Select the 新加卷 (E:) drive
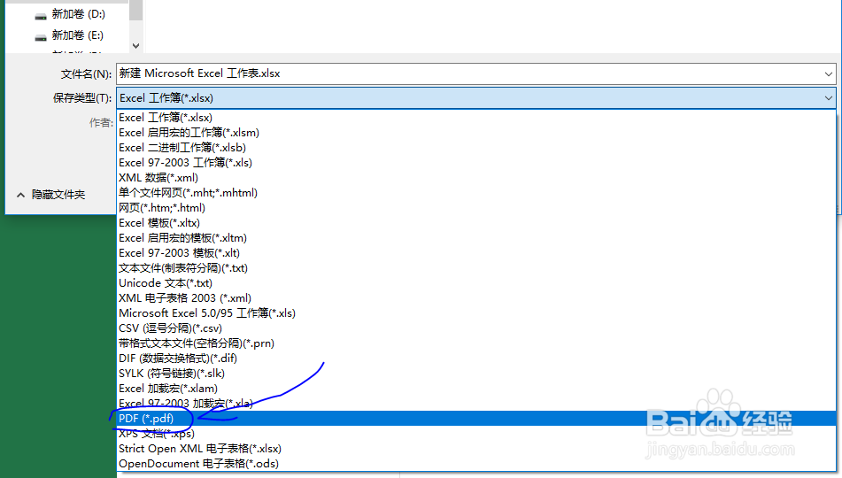Viewport: 842px width, 478px height. tap(77, 35)
